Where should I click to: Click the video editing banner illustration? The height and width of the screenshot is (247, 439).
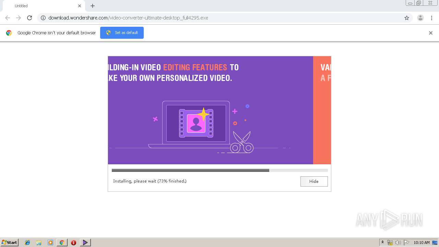coord(211,110)
